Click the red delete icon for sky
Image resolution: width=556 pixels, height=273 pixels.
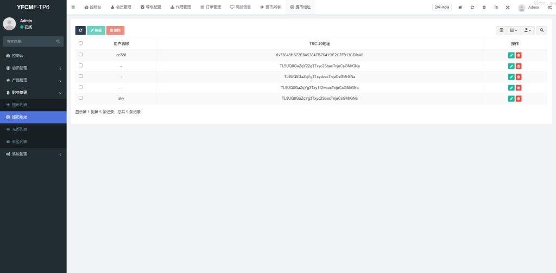coord(519,99)
